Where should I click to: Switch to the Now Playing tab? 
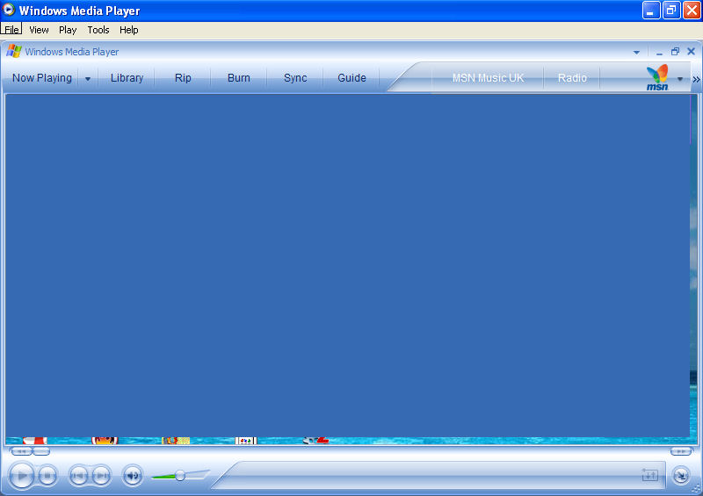[41, 78]
